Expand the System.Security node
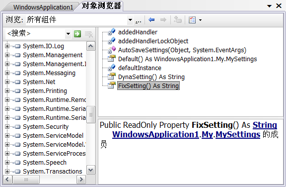Viewport: 286px width, 187px height. [7, 126]
